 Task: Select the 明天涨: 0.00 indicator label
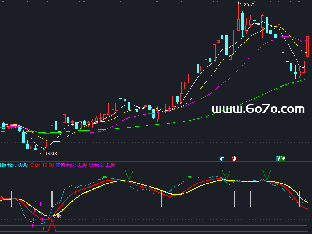click(101, 165)
